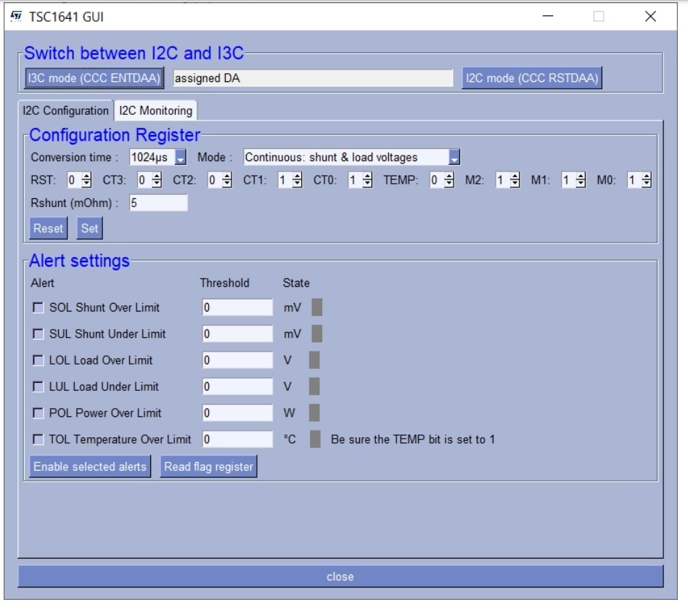
Task: Open the Conversion time dropdown
Action: (181, 157)
